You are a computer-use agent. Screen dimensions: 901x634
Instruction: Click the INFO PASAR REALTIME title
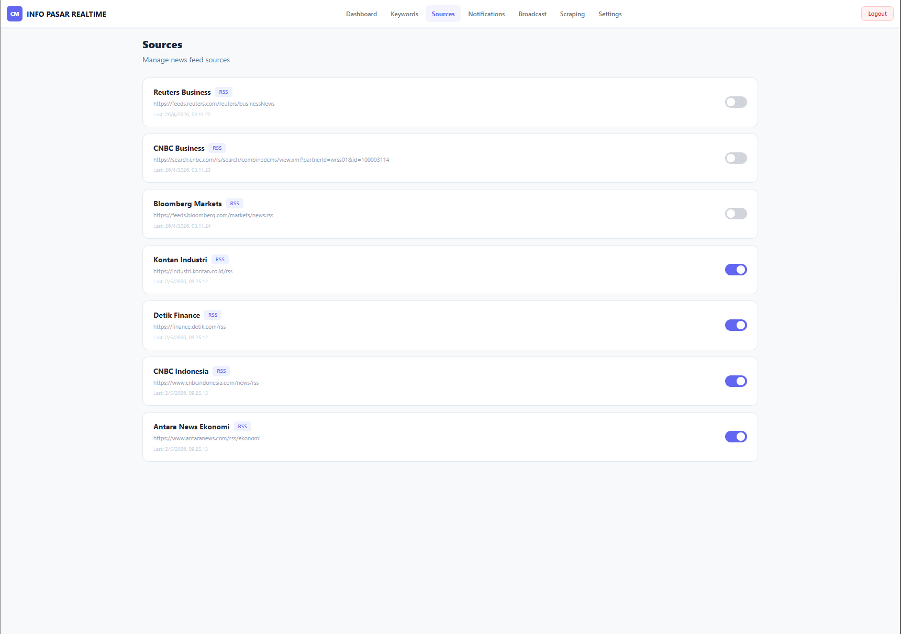click(66, 14)
